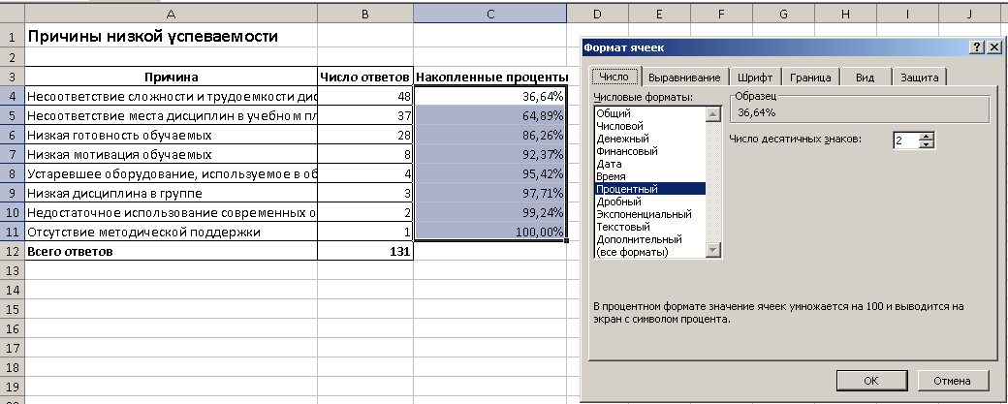Click the cell showing 86,26%
The image size is (1008, 404).
point(489,135)
